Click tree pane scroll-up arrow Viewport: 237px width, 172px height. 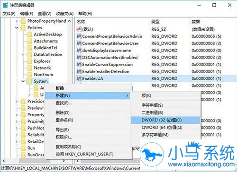tap(70, 21)
